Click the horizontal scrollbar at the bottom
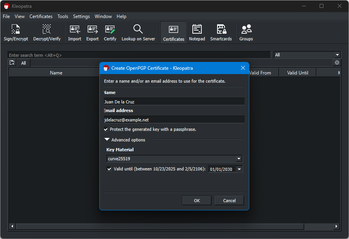 [x=159, y=226]
